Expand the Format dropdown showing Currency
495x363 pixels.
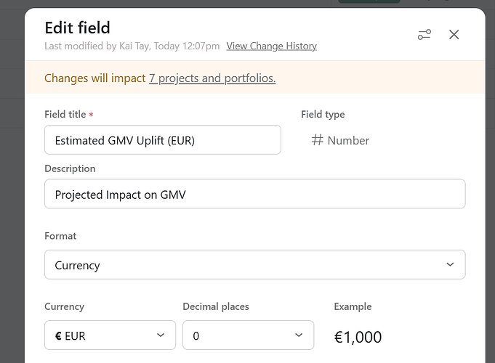(254, 265)
